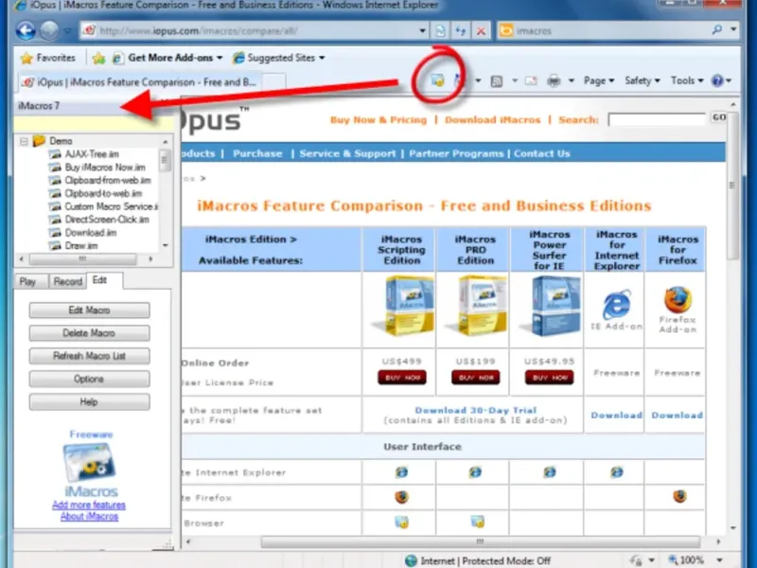Viewport: 757px width, 568px height.
Task: Click Download 30-Day Trial link
Action: [476, 410]
